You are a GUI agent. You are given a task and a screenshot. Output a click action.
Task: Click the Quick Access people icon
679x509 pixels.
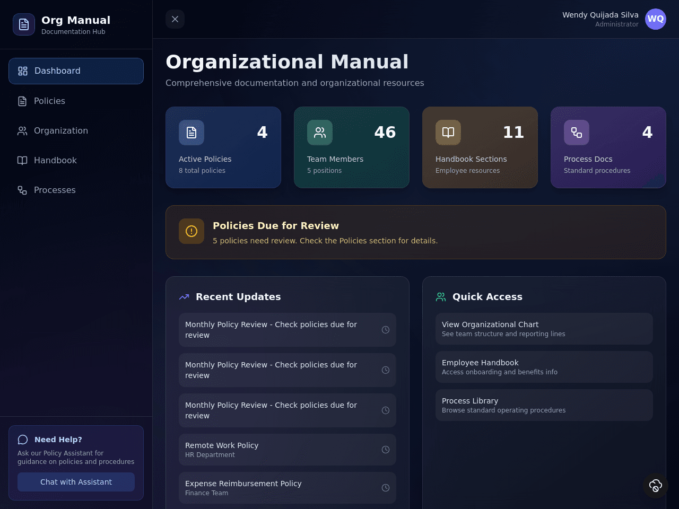[x=441, y=297]
